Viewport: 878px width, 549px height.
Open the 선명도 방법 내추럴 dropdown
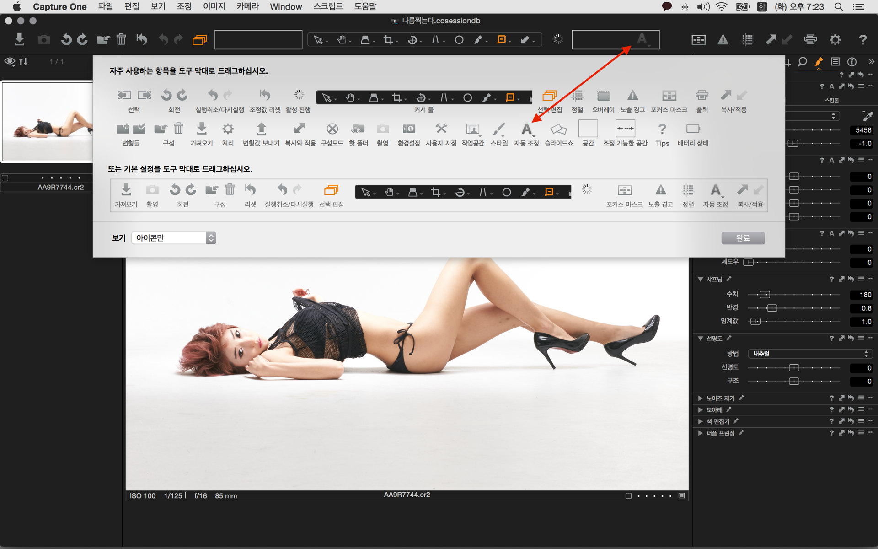810,354
